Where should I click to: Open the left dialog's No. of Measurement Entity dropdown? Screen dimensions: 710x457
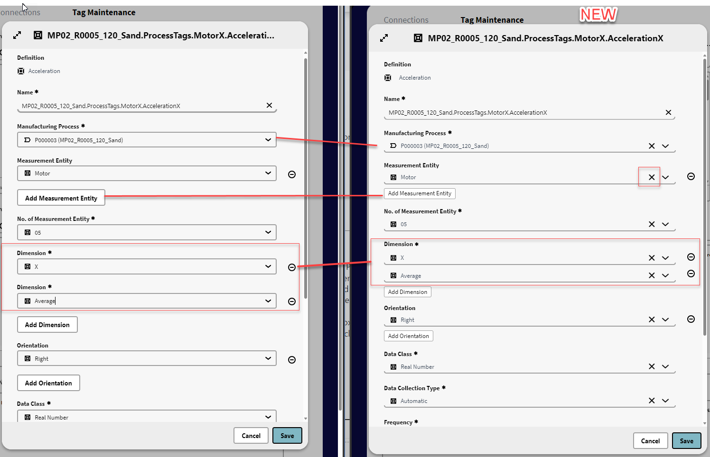click(268, 232)
